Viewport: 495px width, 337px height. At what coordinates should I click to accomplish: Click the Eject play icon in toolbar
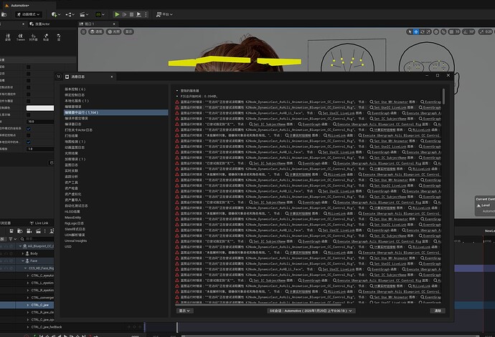pyautogui.click(x=138, y=14)
